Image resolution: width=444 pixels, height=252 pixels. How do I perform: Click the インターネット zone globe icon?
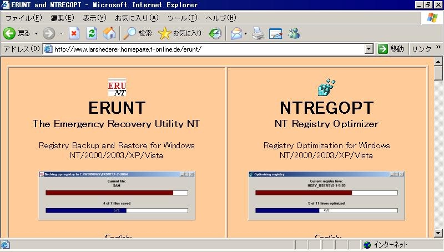(367, 245)
